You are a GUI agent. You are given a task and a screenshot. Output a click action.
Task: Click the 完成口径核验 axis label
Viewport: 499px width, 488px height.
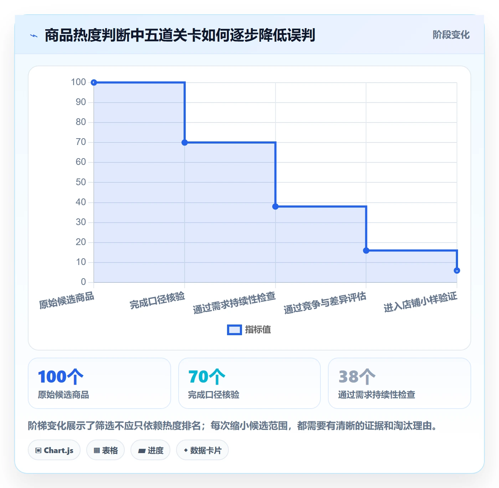coord(157,300)
